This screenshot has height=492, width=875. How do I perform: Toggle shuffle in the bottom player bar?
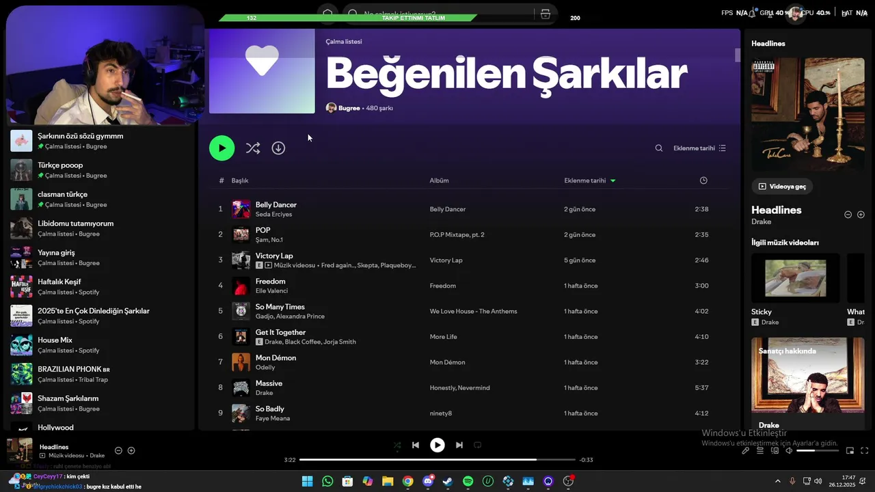(x=397, y=445)
